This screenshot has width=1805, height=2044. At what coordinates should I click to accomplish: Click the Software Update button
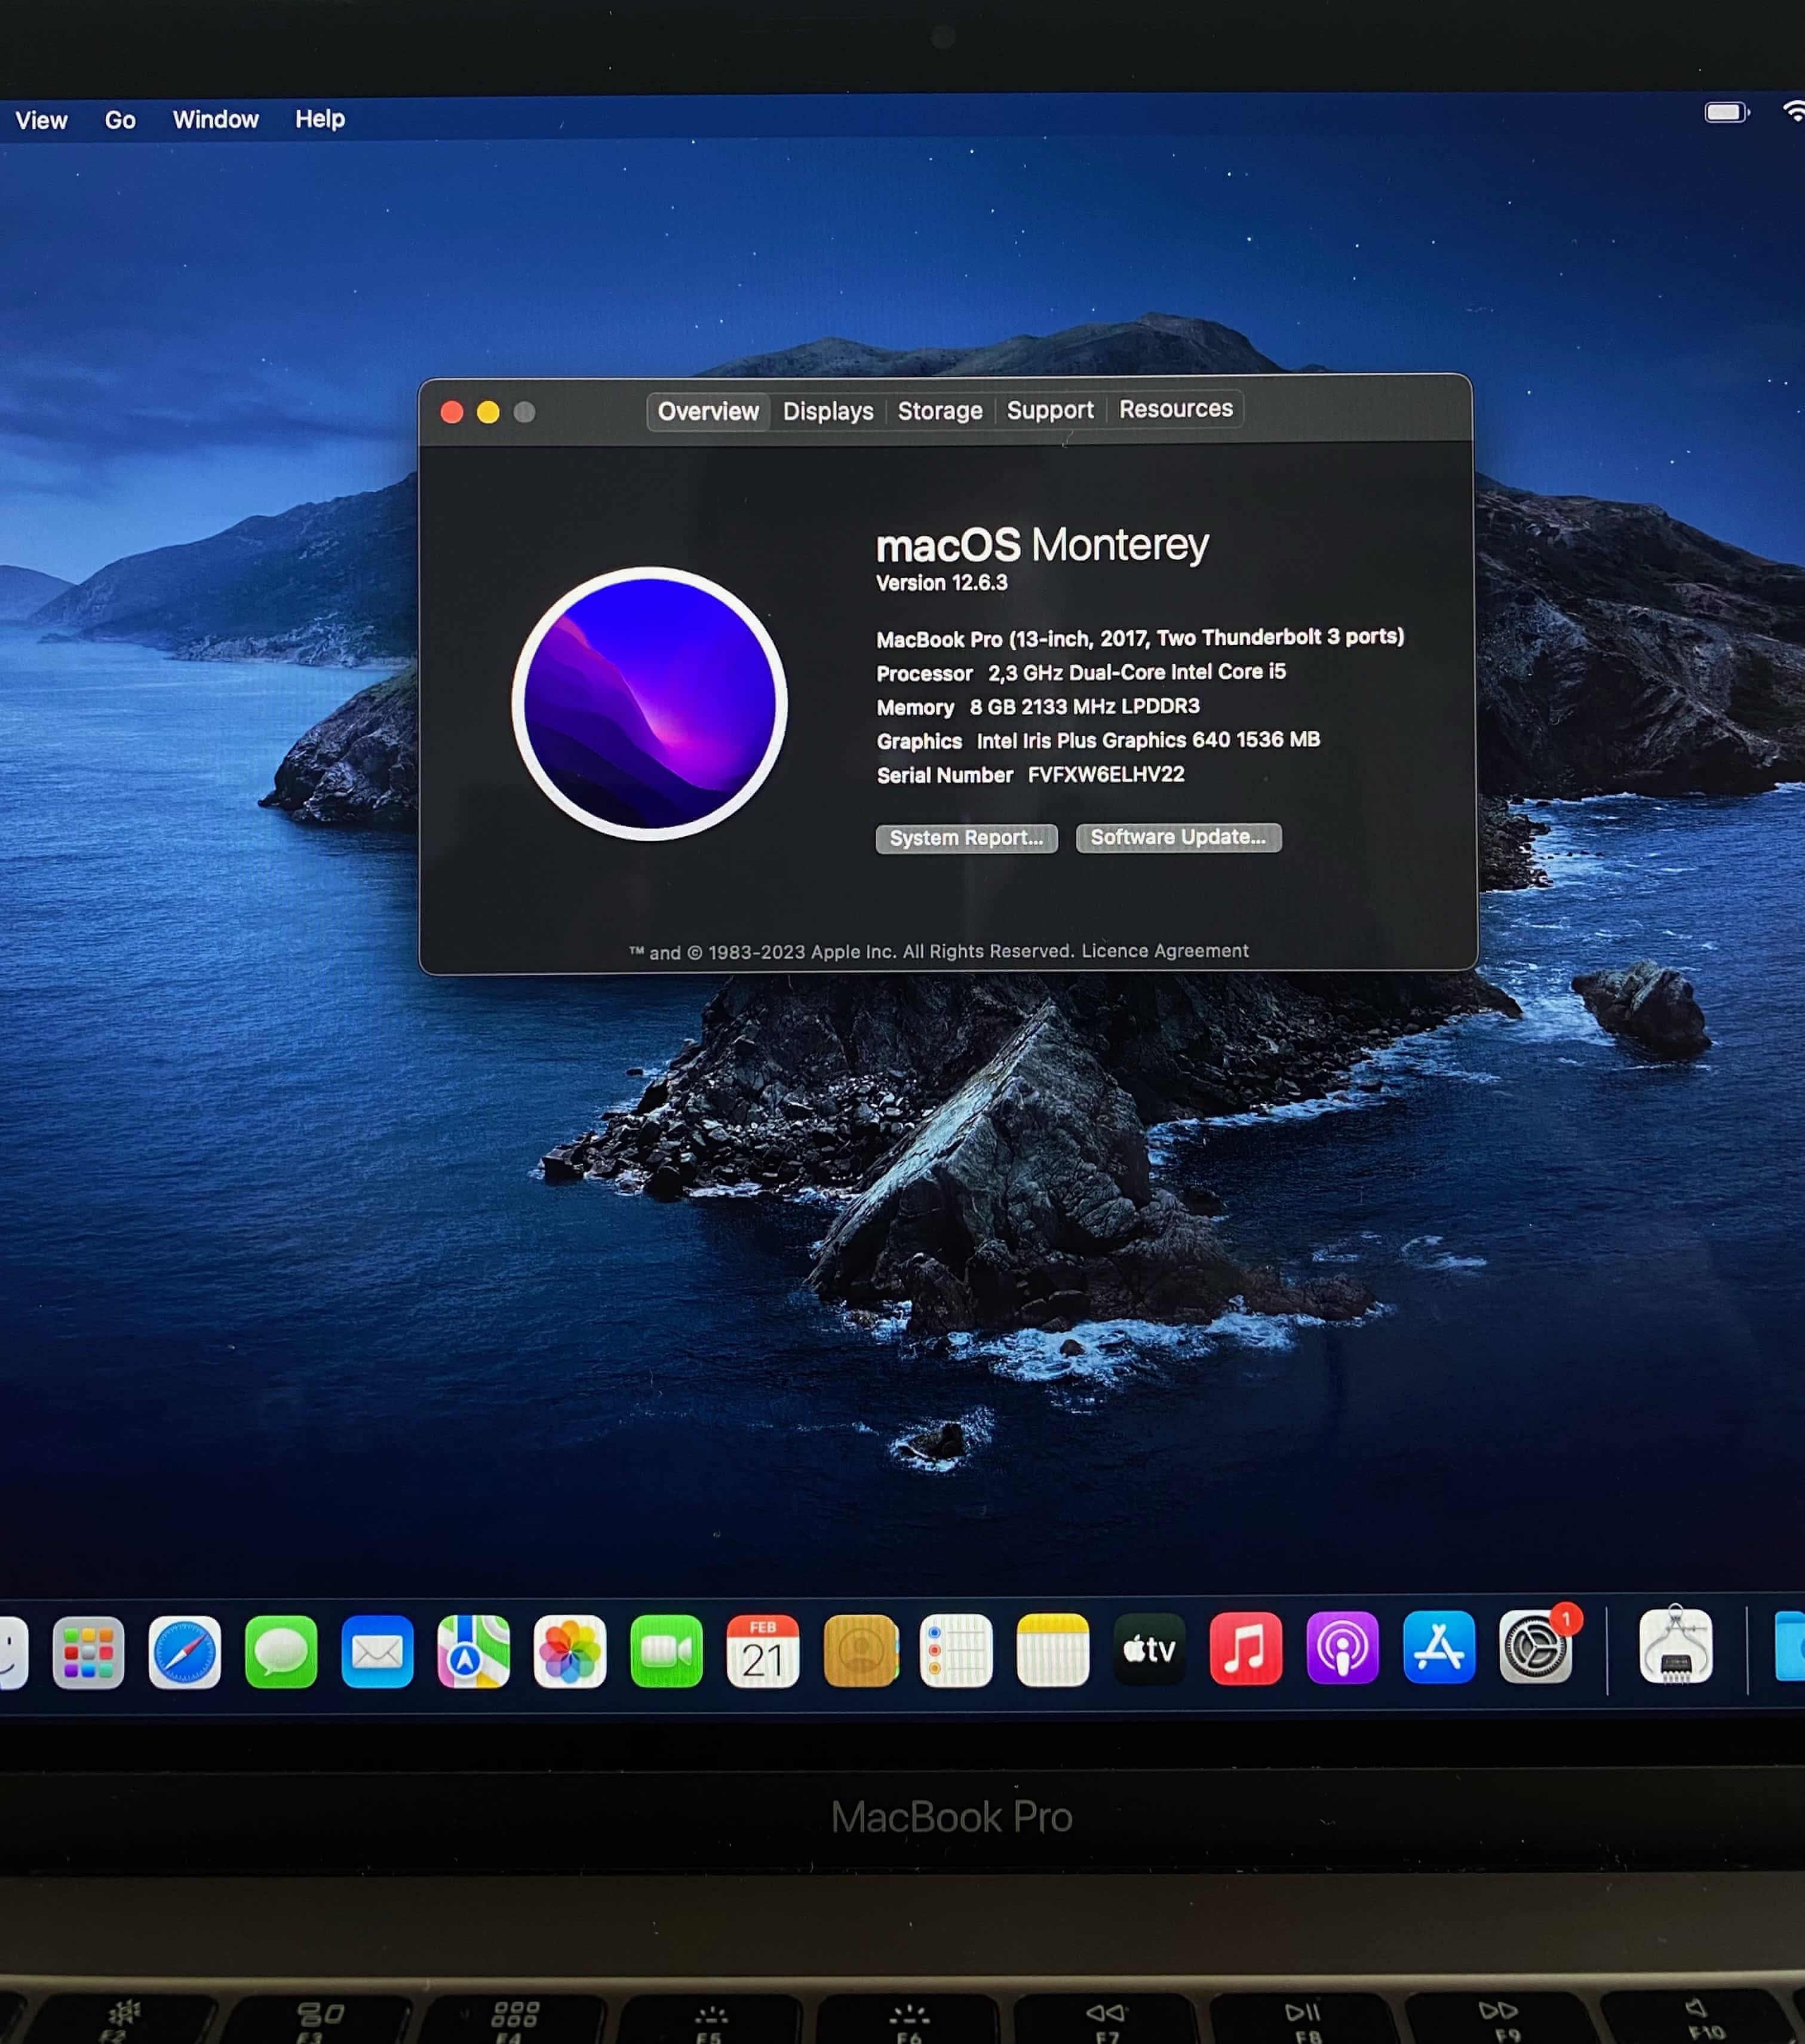[1178, 837]
